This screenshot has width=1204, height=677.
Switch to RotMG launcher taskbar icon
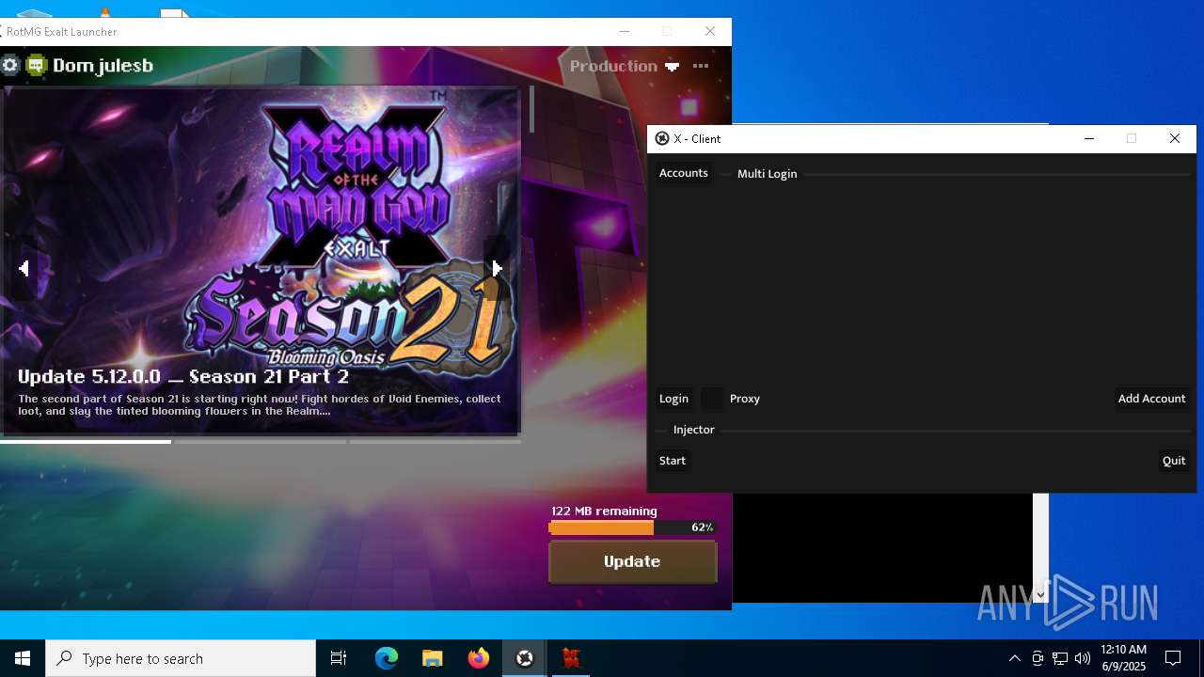pos(571,658)
